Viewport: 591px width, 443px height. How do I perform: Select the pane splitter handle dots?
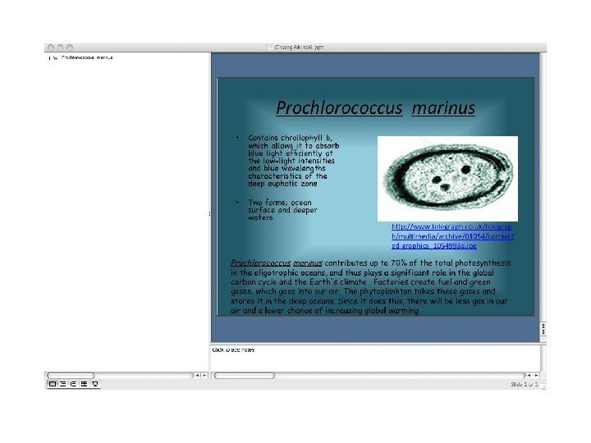pyautogui.click(x=209, y=213)
